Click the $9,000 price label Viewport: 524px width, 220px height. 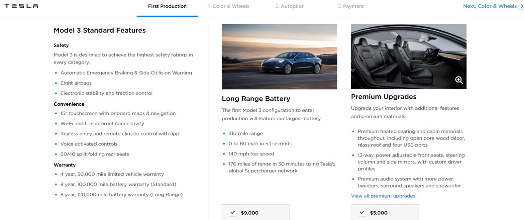coord(250,213)
